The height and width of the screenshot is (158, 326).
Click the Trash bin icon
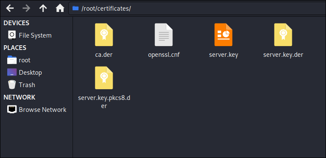[12, 85]
